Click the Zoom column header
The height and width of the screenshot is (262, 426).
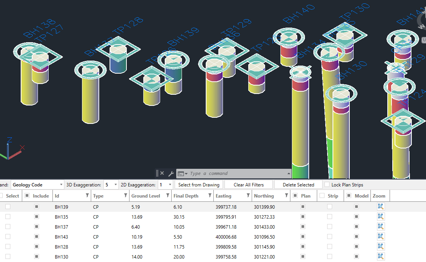click(379, 196)
